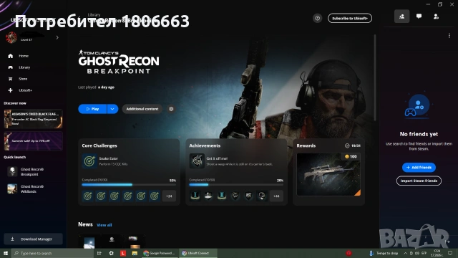The height and width of the screenshot is (258, 458).
Task: Click the Store cart icon
Action: (x=11, y=79)
